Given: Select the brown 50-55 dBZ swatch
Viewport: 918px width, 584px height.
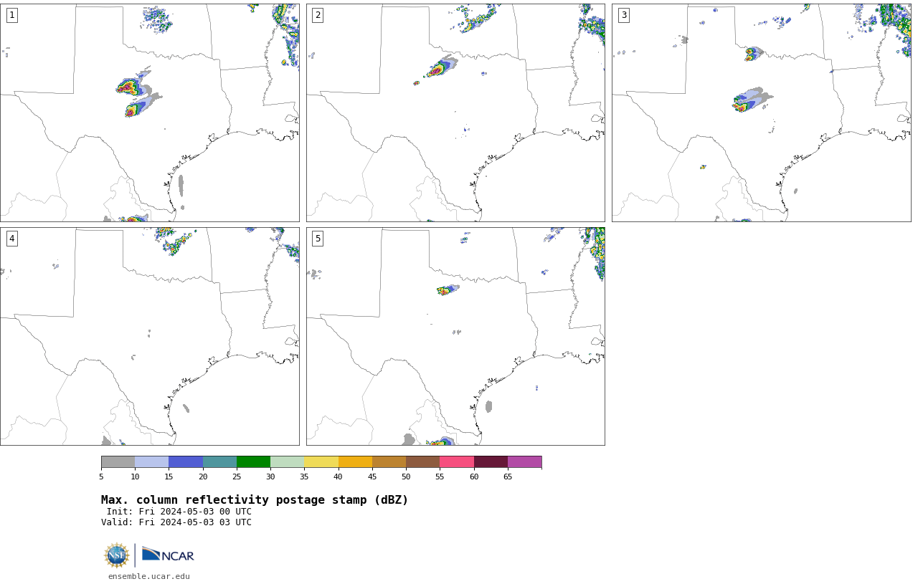Looking at the screenshot, I should coord(423,462).
